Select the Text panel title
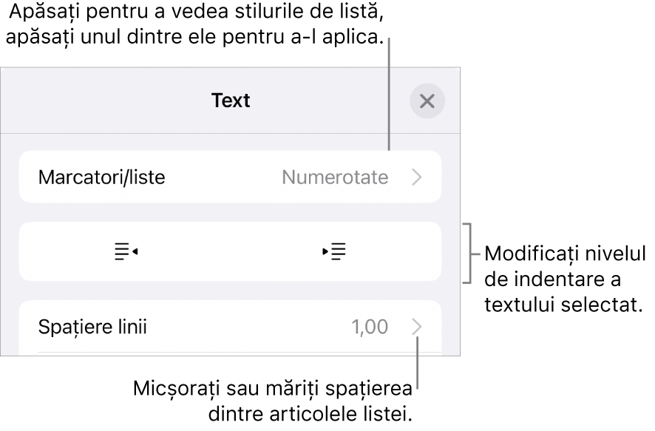 (x=230, y=100)
